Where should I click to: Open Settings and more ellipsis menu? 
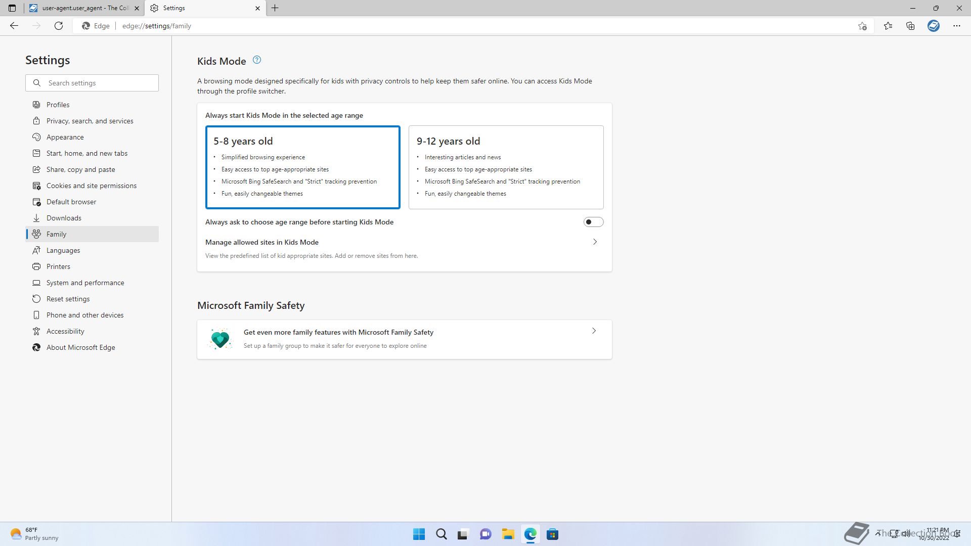click(956, 26)
